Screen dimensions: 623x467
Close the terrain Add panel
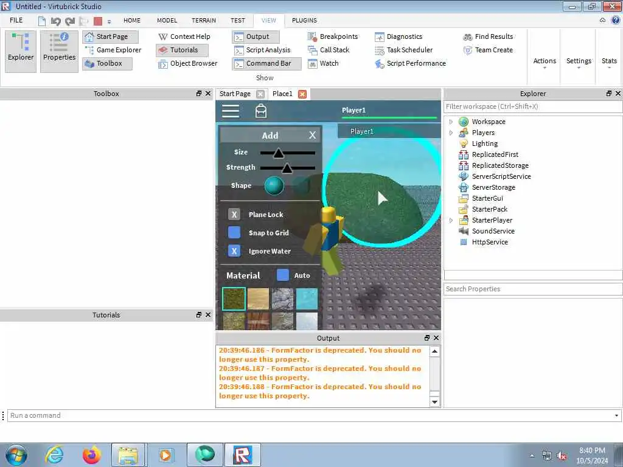[313, 136]
